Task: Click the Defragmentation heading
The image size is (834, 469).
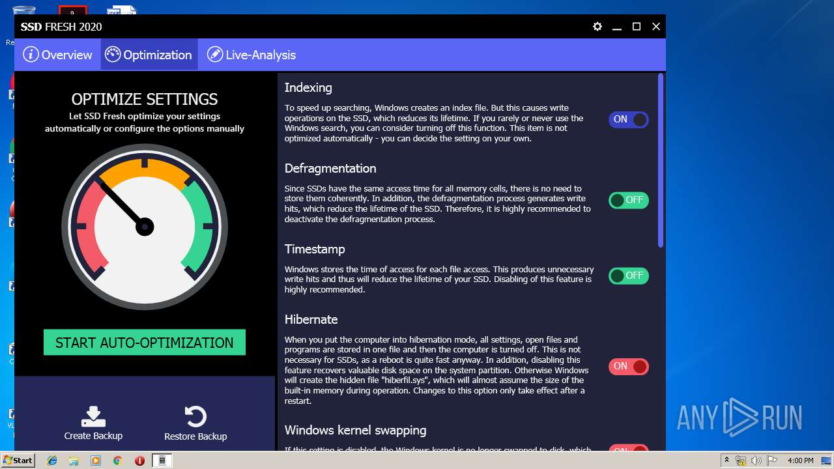Action: (x=330, y=168)
